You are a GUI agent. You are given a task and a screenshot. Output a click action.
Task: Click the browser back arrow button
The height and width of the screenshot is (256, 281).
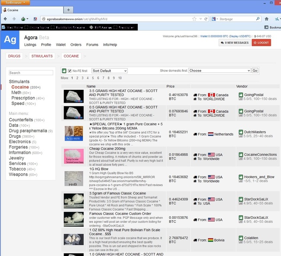tap(5, 19)
